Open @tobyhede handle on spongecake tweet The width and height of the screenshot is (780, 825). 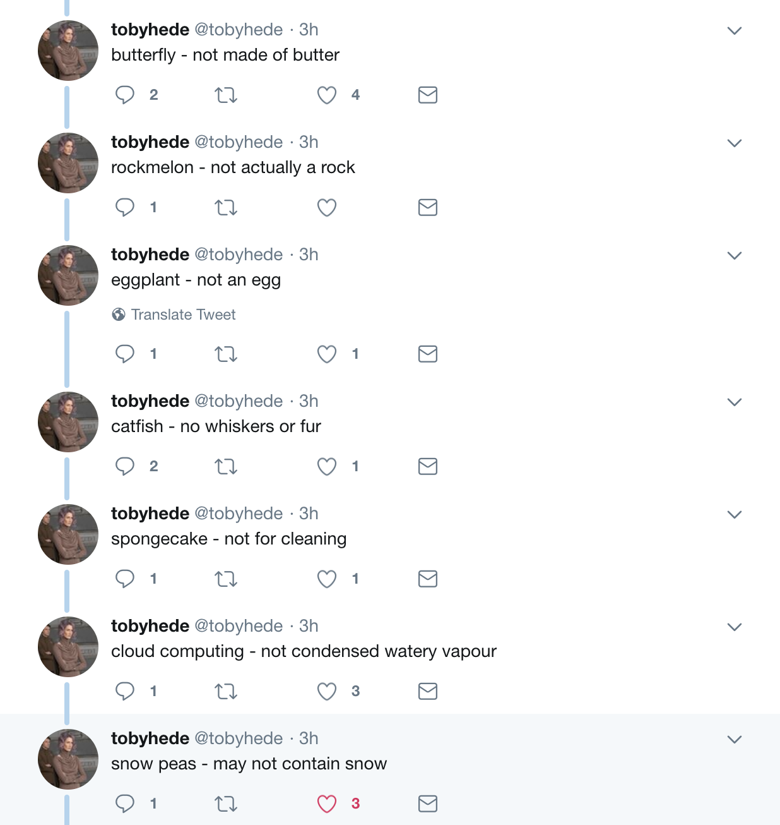click(239, 514)
